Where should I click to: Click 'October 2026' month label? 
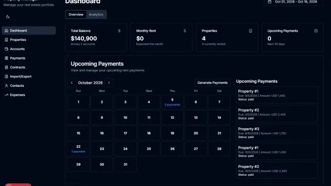point(91,83)
